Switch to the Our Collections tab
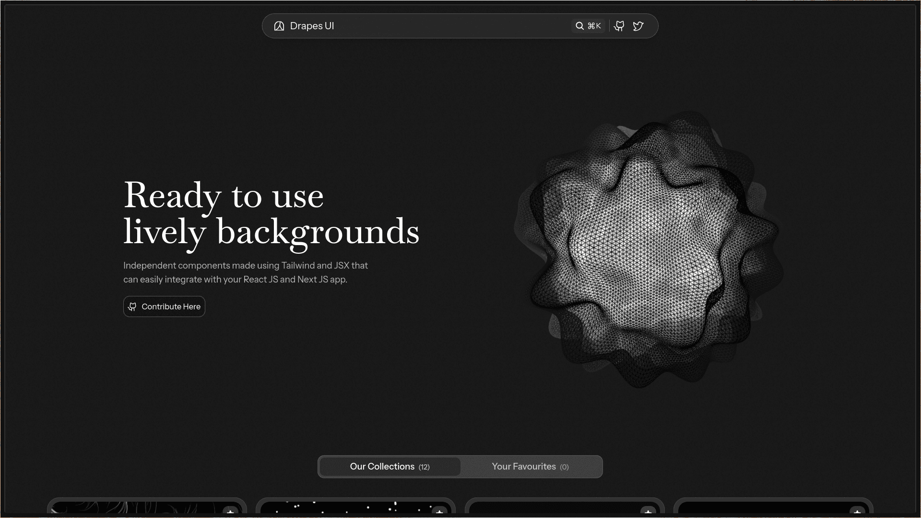This screenshot has width=921, height=518. point(390,467)
